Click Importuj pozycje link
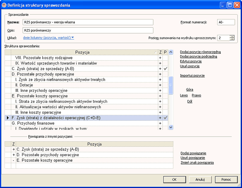242x188 pixels. (192, 76)
